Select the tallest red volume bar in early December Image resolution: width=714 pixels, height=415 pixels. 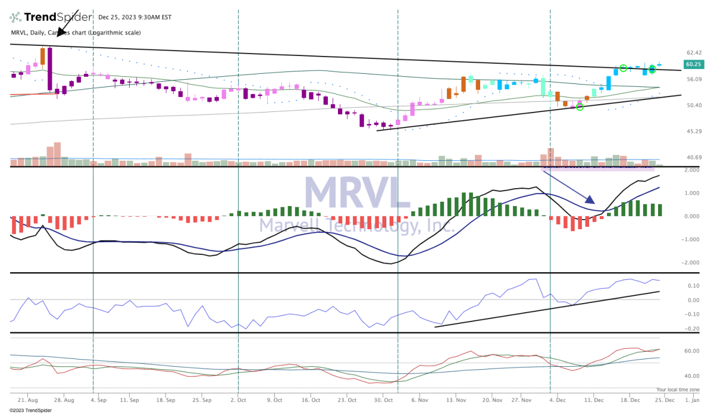pyautogui.click(x=550, y=157)
